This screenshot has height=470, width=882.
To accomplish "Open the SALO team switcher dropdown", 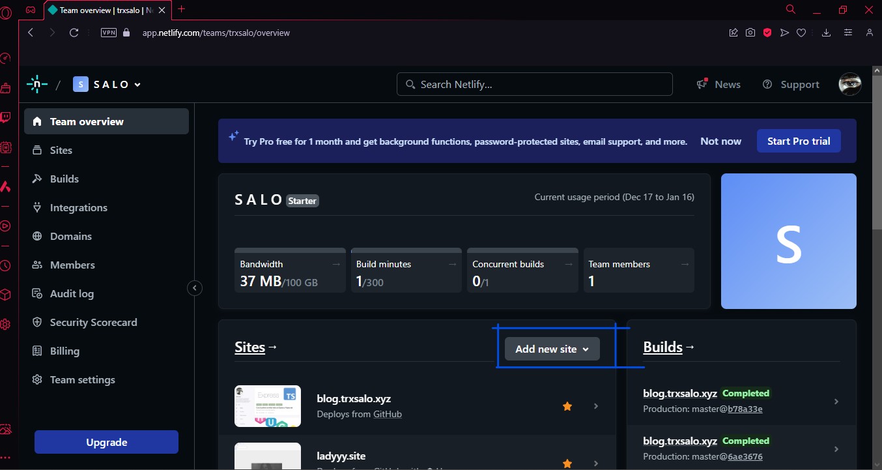I will coord(107,85).
